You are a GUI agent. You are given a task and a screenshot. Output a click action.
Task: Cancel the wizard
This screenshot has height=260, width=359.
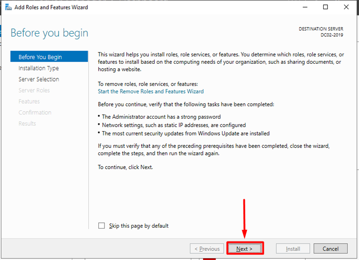(x=330, y=248)
